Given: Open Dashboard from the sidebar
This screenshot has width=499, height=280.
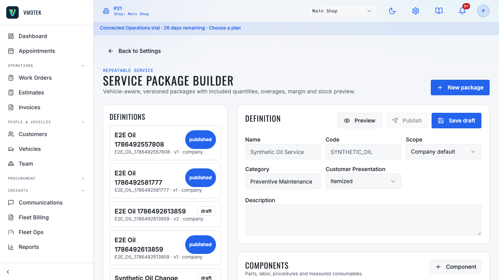Looking at the screenshot, I should (x=47, y=36).
